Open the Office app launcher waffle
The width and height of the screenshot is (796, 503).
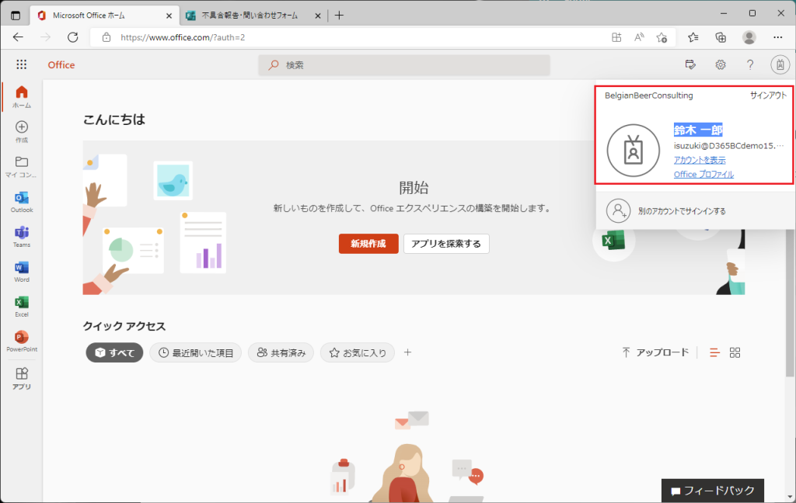coord(21,64)
